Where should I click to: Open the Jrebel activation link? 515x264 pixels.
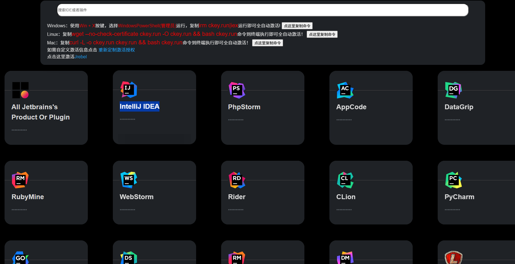tap(81, 57)
